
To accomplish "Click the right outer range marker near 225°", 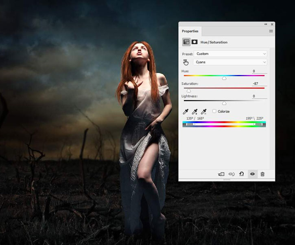I will pyautogui.click(x=262, y=124).
